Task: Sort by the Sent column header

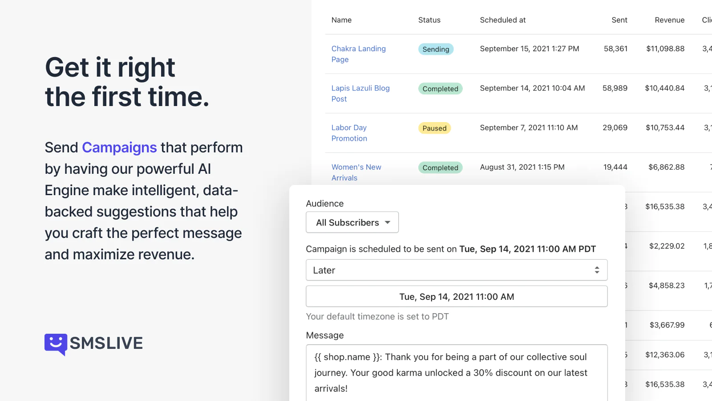Action: pos(619,20)
